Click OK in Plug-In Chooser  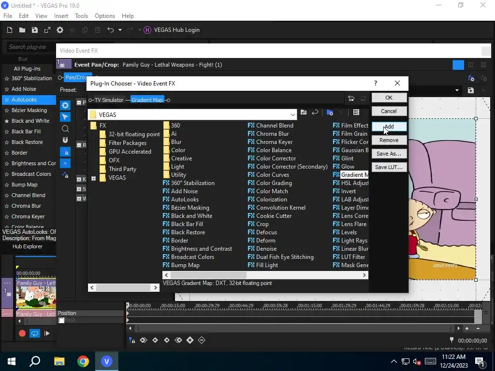point(389,98)
